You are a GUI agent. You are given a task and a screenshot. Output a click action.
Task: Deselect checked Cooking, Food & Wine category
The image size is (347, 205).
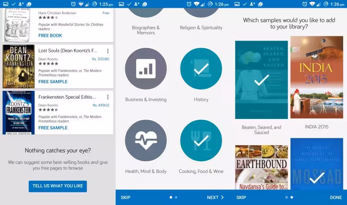click(x=201, y=141)
